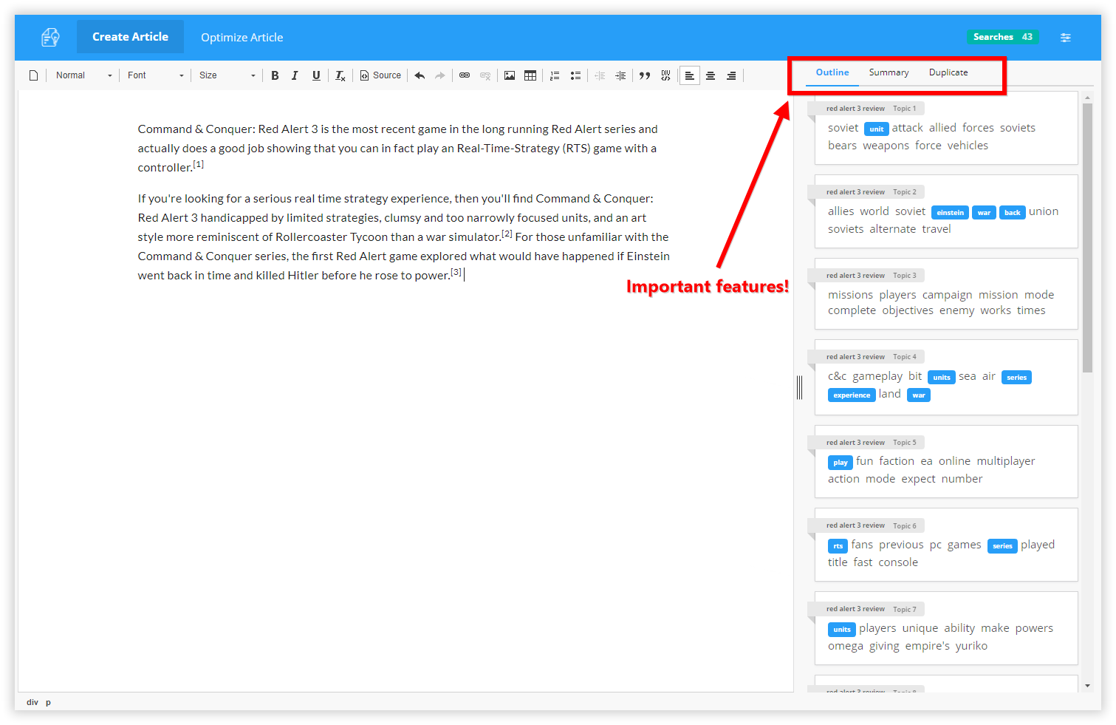Toggle underline formatting
1116x725 pixels.
click(x=316, y=75)
